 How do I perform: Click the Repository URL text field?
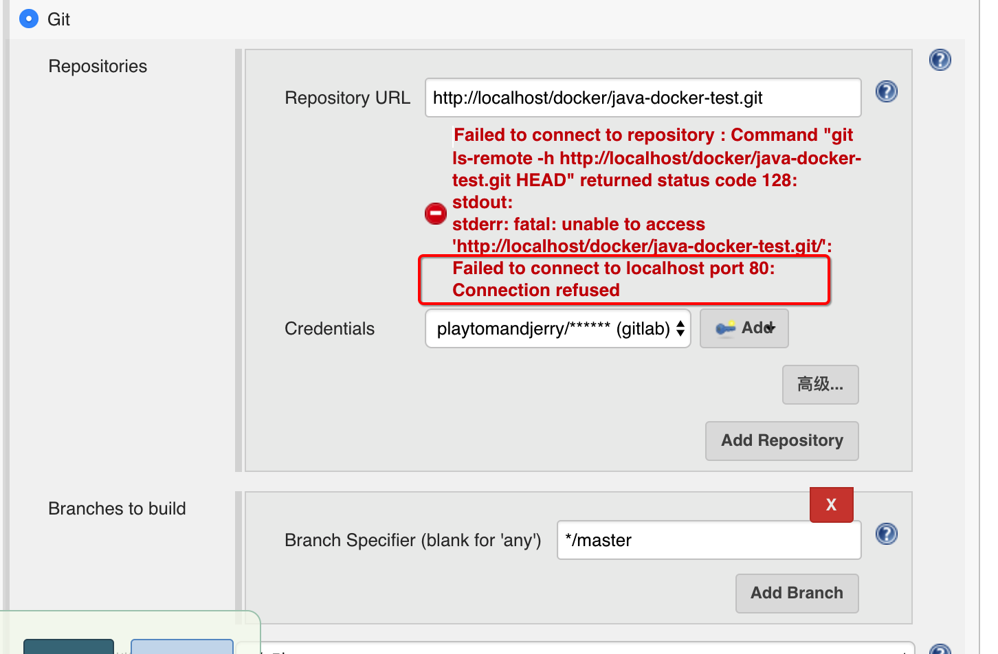click(643, 98)
